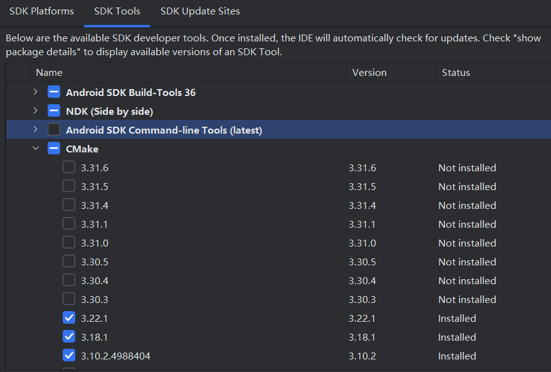Expand Android SDK Command-line Tools (latest)

tap(36, 129)
